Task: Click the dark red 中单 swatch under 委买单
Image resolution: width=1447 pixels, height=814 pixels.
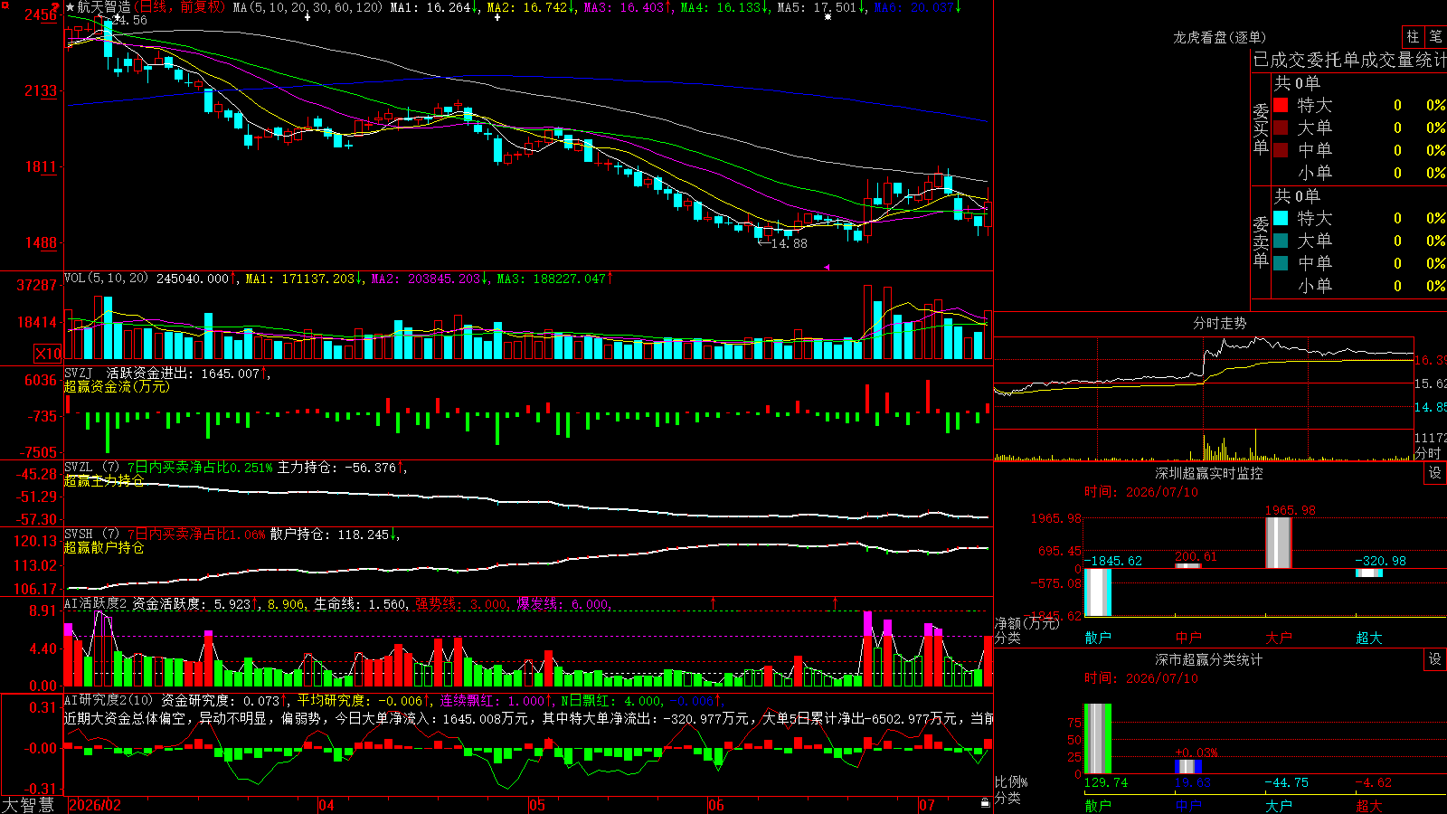Action: (1281, 150)
